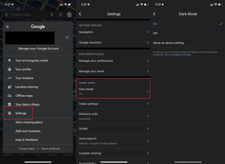Select the On dark mode option
The image size is (225, 164).
pyautogui.click(x=155, y=24)
